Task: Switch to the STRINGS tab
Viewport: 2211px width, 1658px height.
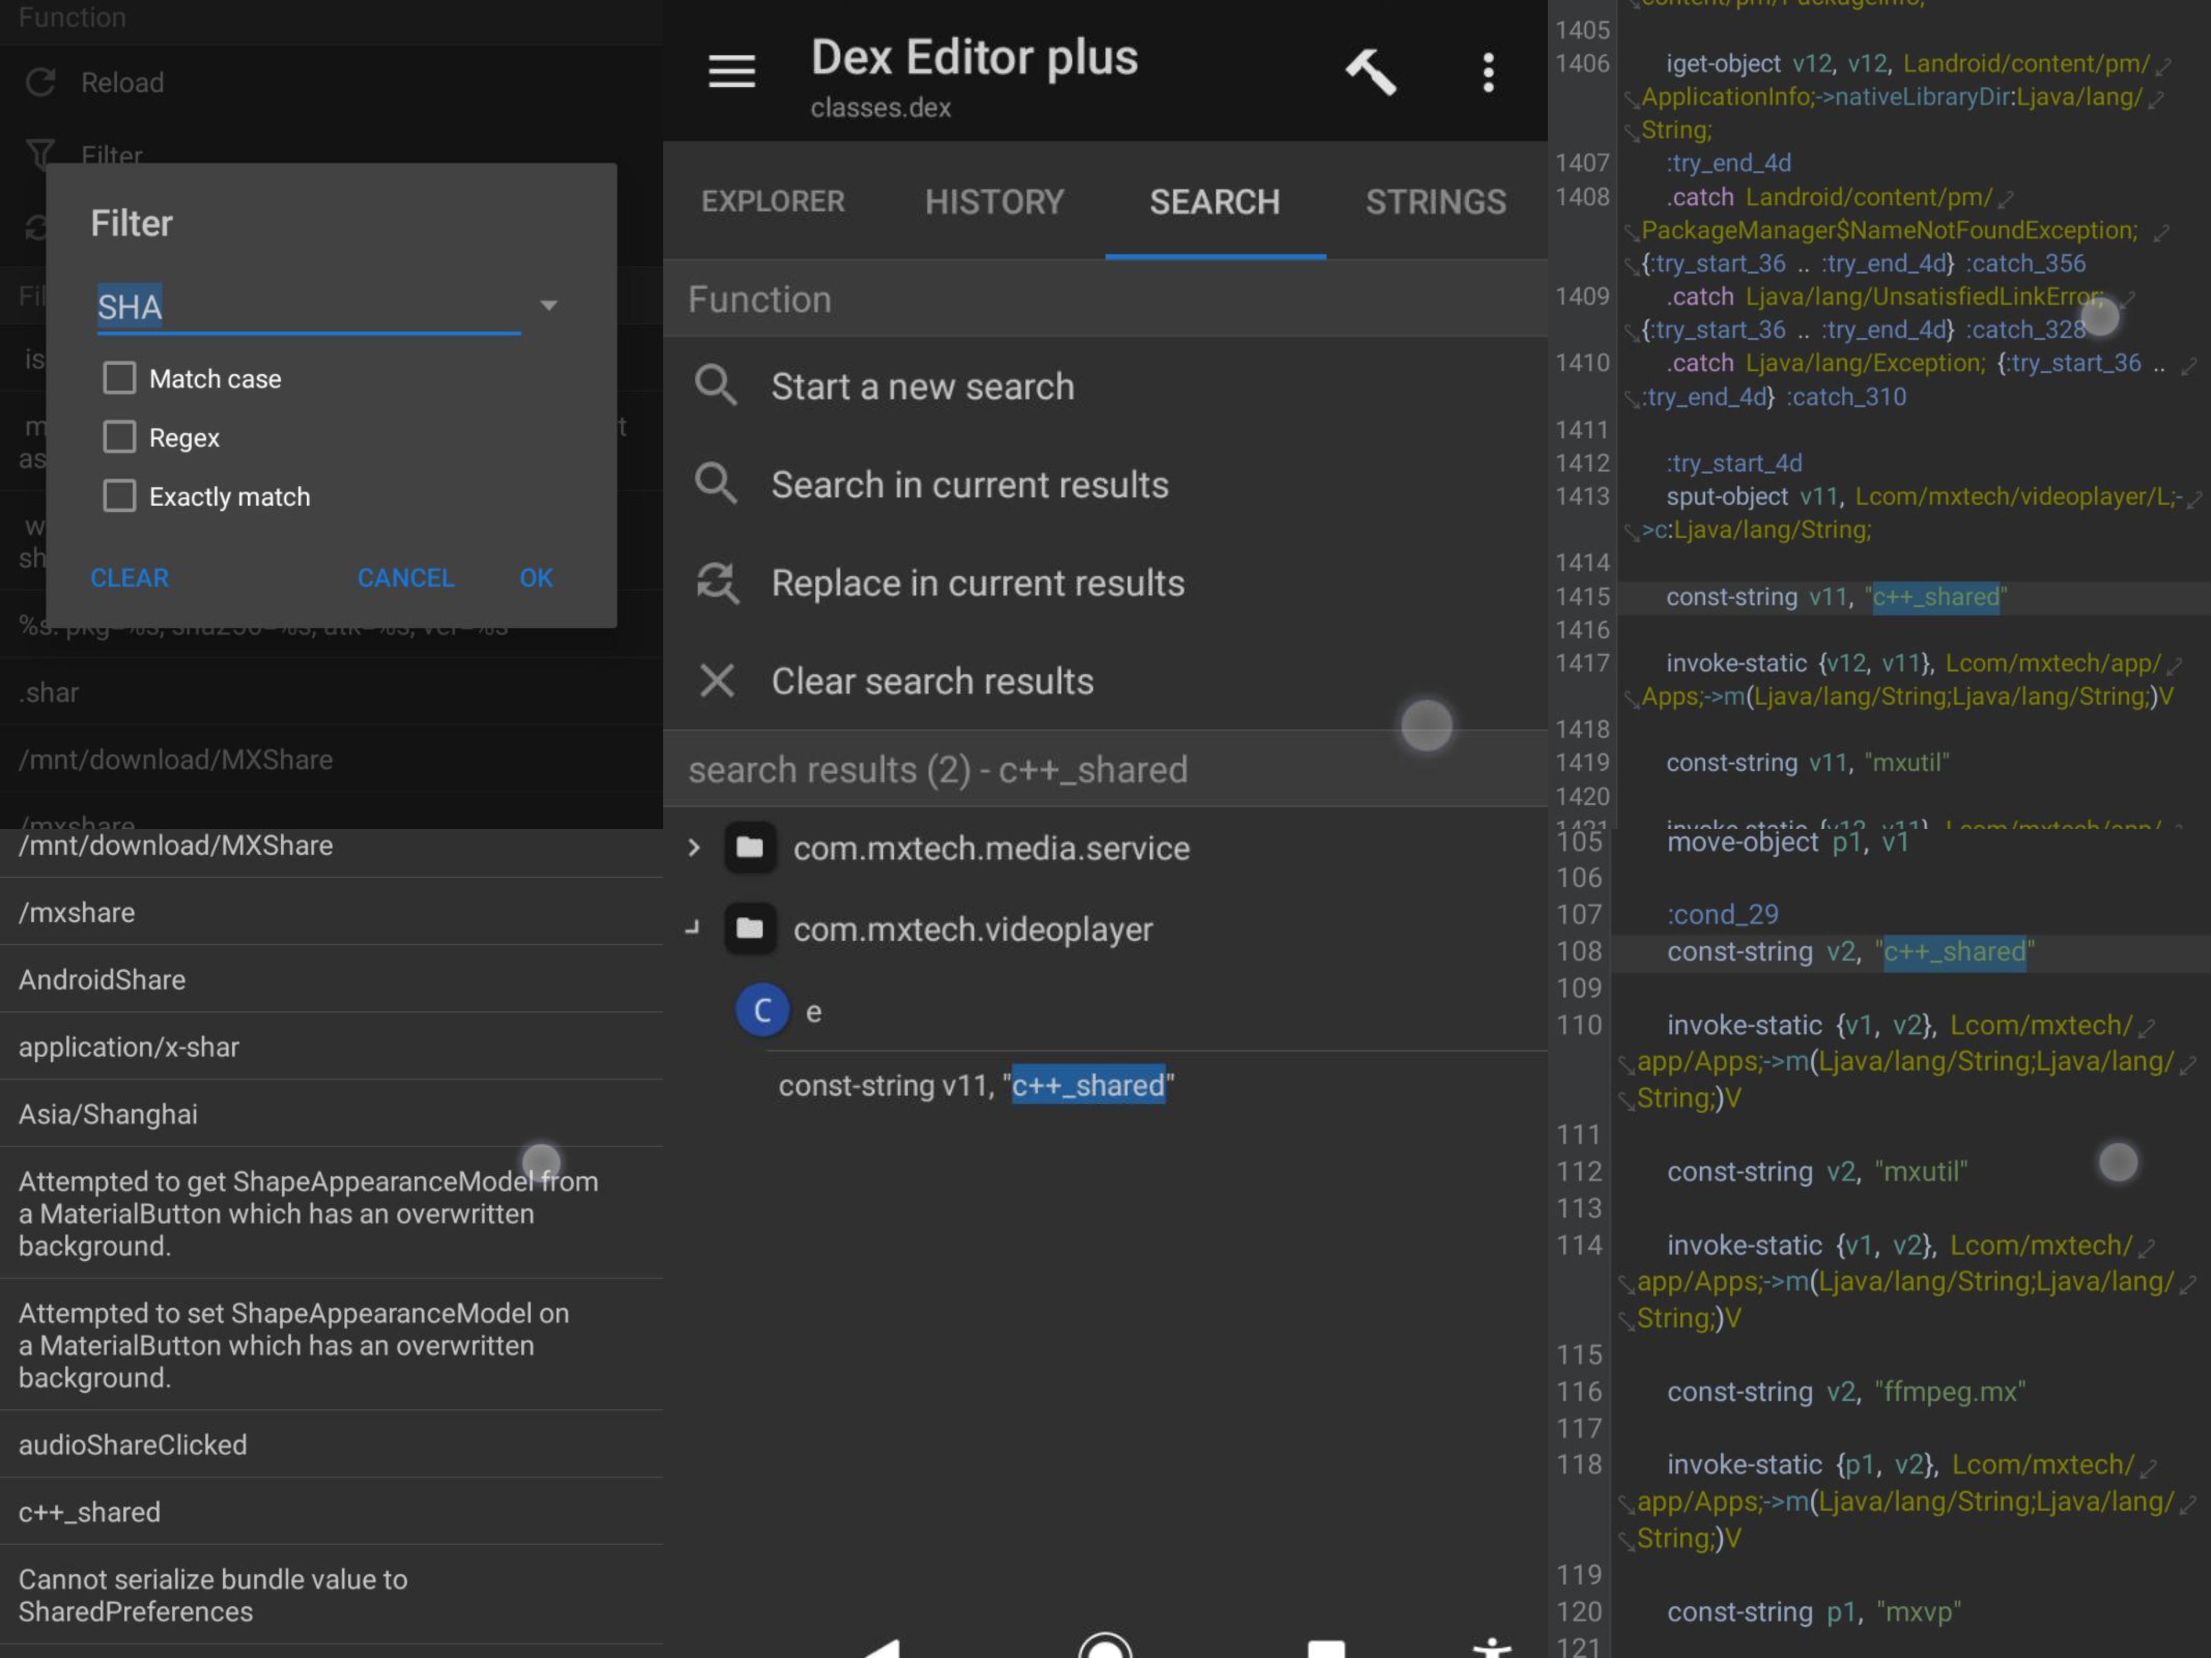Action: pos(1435,202)
